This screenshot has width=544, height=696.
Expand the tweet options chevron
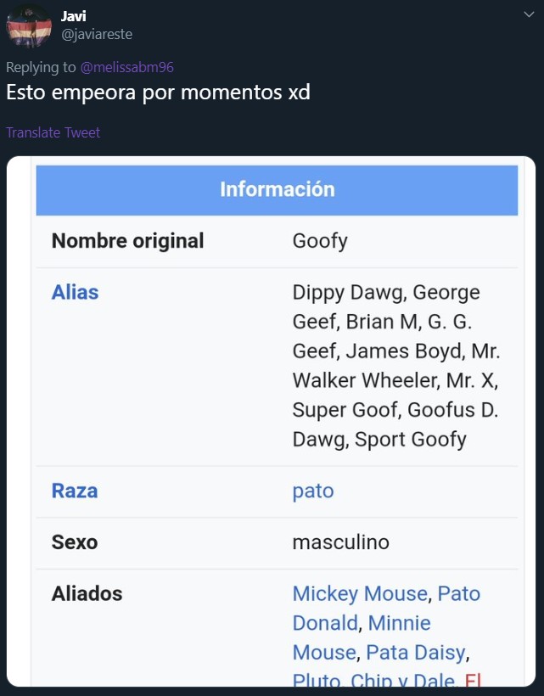click(x=529, y=14)
